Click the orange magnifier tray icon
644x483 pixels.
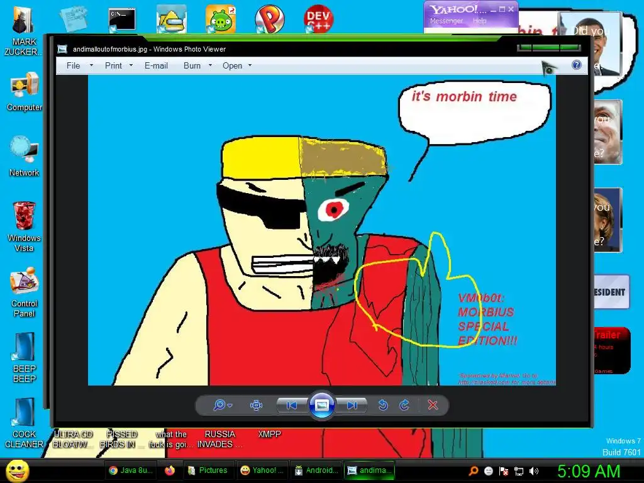pyautogui.click(x=474, y=471)
